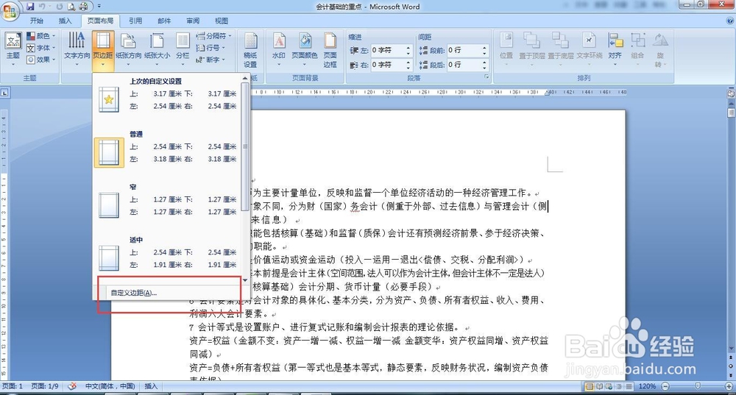Expand the 断字 hyphenation dropdown
736x395 pixels.
[210, 60]
